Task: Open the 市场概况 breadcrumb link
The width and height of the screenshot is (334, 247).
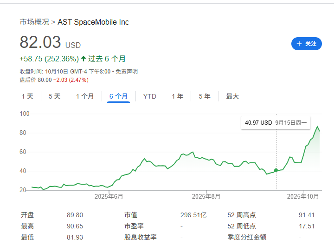Action: click(x=34, y=22)
